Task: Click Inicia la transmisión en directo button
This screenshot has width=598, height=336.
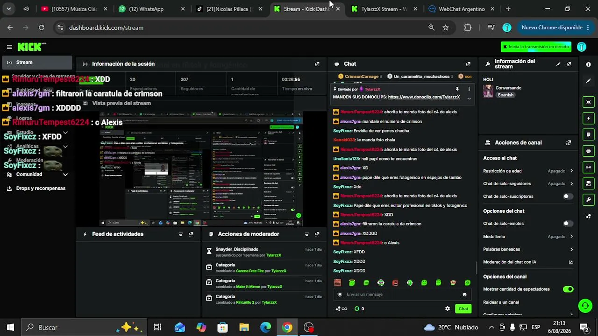Action: pyautogui.click(x=536, y=47)
